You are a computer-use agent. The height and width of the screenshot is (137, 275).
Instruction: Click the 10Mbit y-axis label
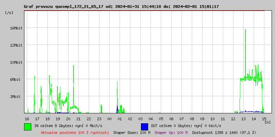16,62
